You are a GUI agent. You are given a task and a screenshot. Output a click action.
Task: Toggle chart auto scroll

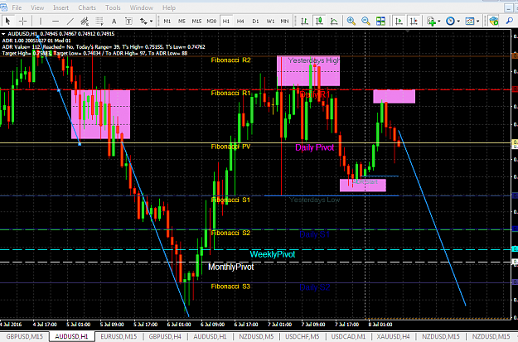399,22
